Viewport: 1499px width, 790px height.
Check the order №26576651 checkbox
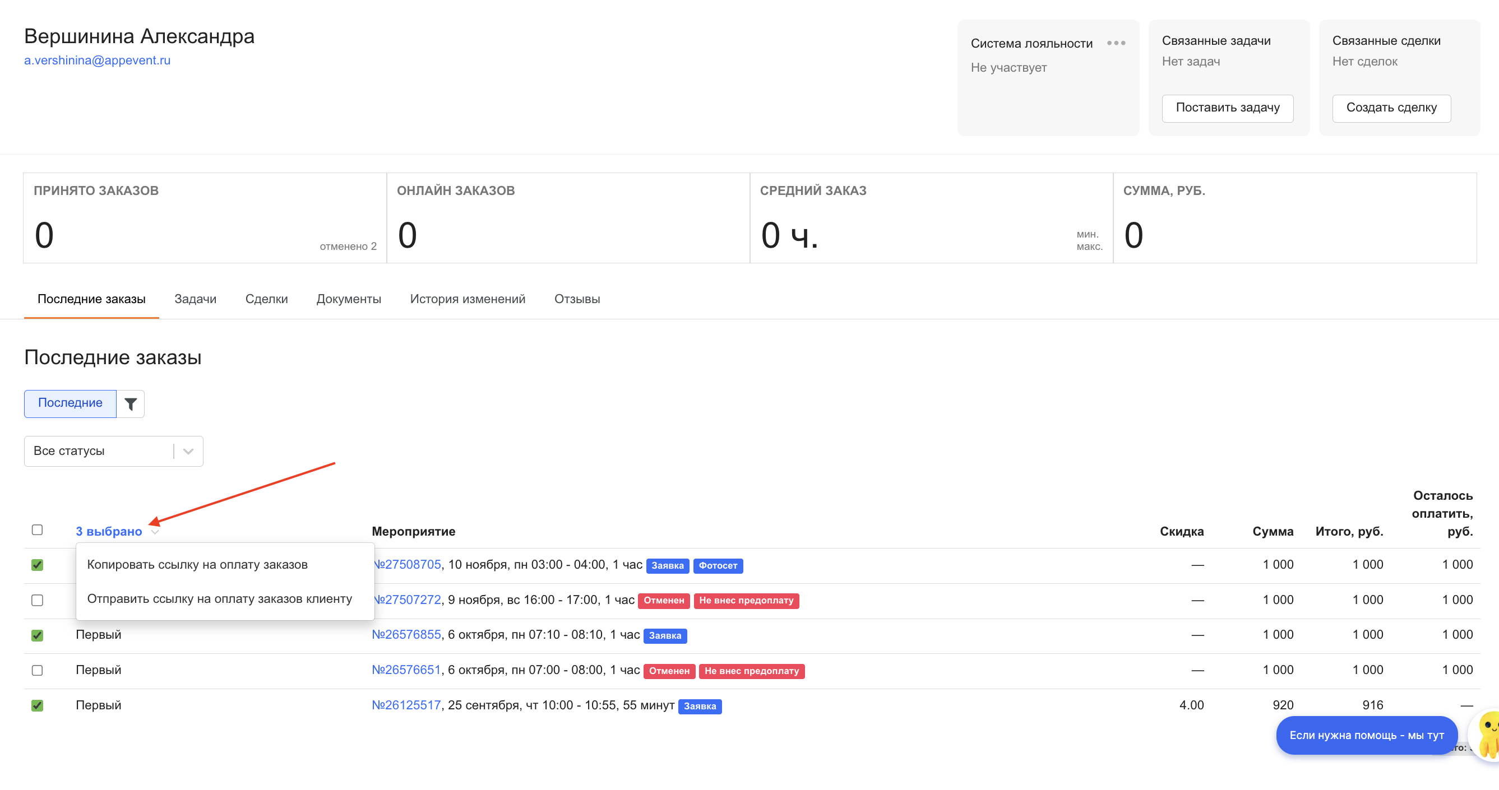point(37,670)
